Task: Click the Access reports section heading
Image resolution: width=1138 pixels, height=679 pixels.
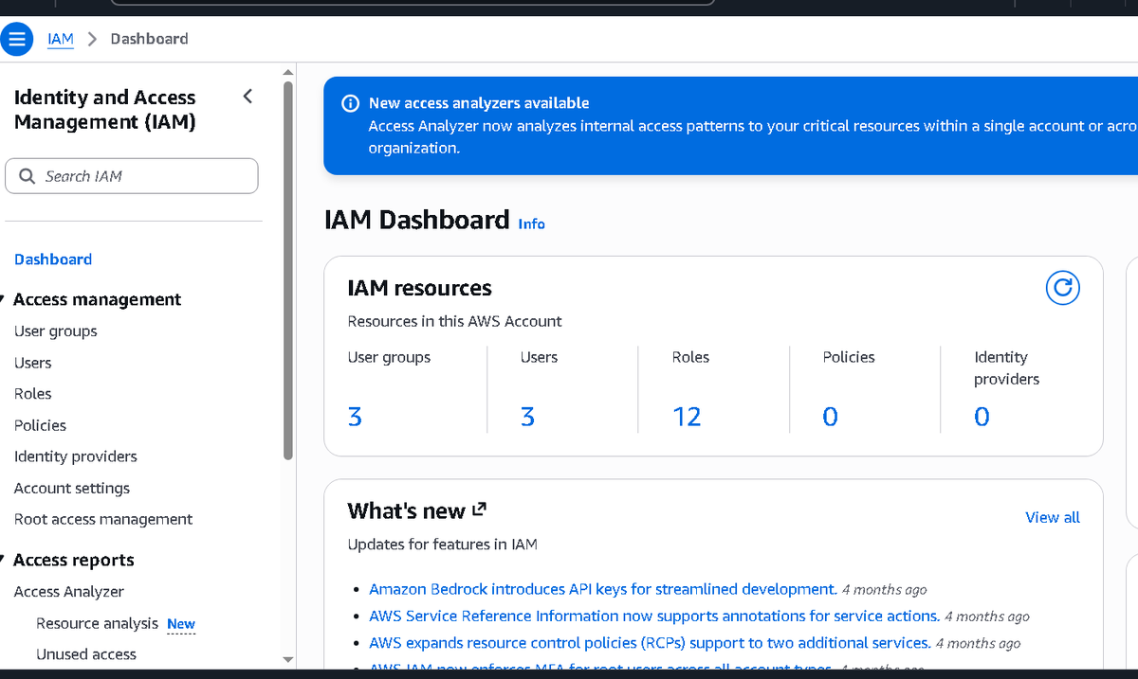Action: 74,560
